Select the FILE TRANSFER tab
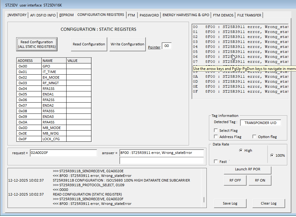Image resolution: width=296 pixels, height=217 pixels. (x=249, y=15)
